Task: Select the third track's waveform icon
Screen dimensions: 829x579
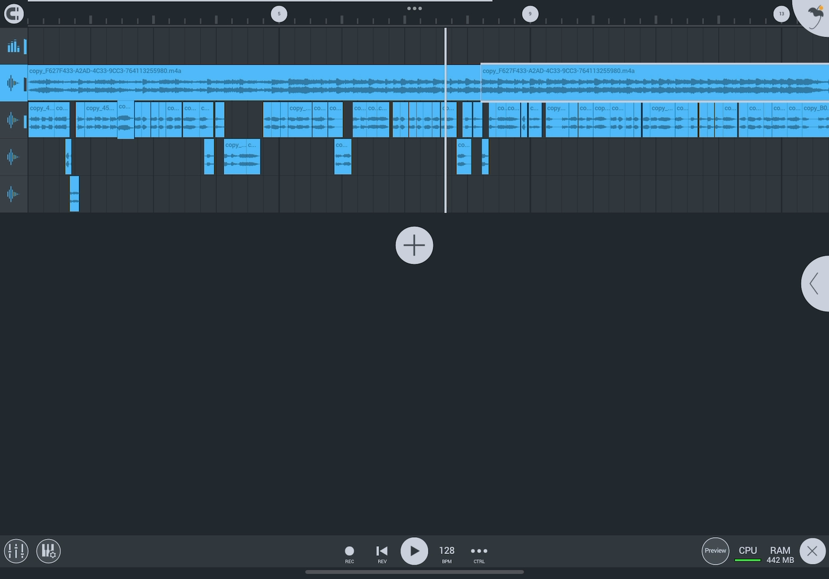Action: tap(13, 120)
